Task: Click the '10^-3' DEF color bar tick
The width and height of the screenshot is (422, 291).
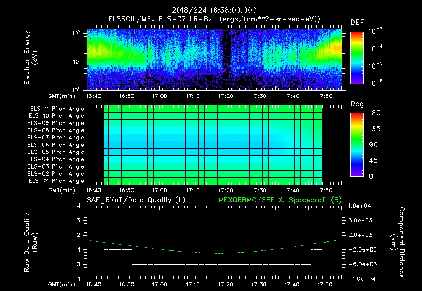Action: pos(375,31)
